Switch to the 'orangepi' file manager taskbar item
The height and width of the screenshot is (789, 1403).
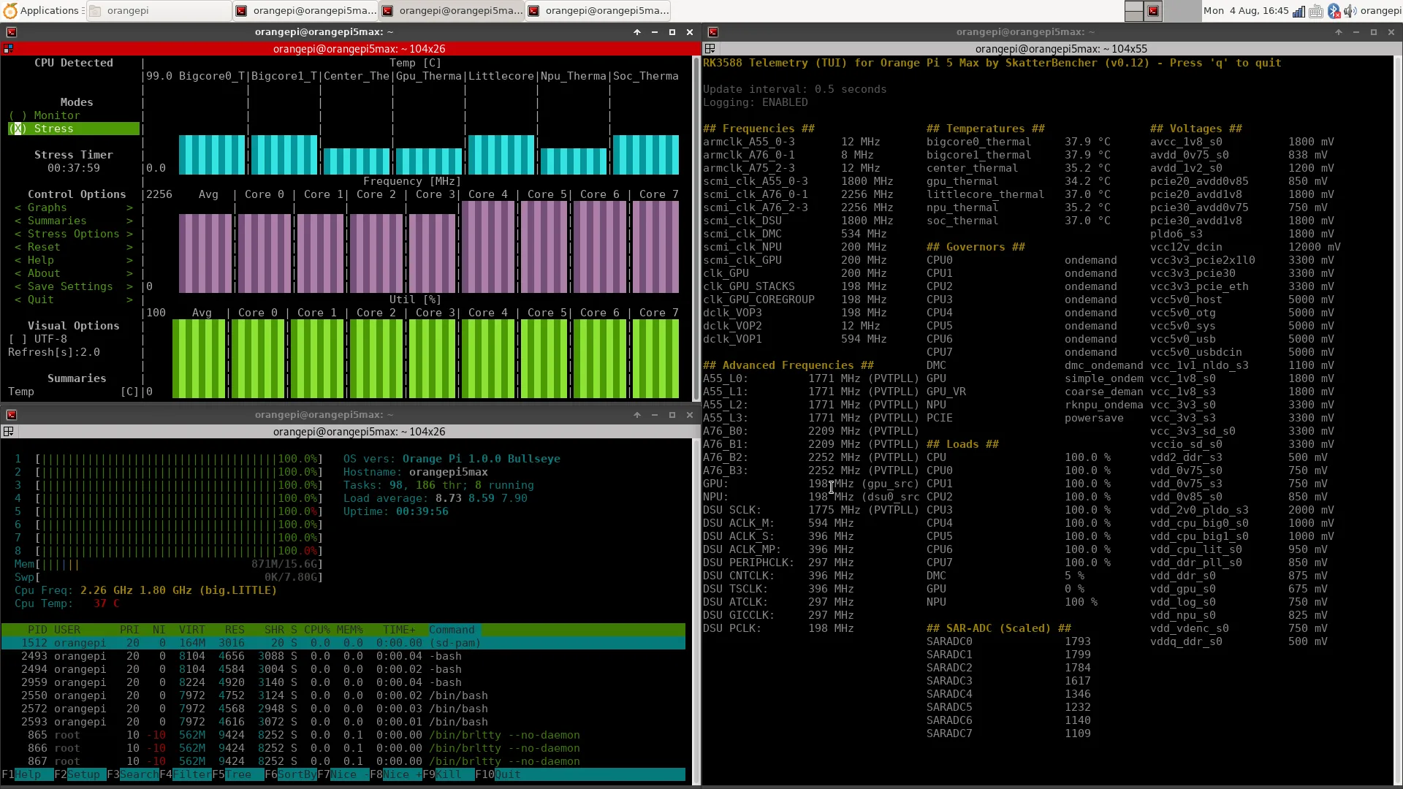point(159,11)
